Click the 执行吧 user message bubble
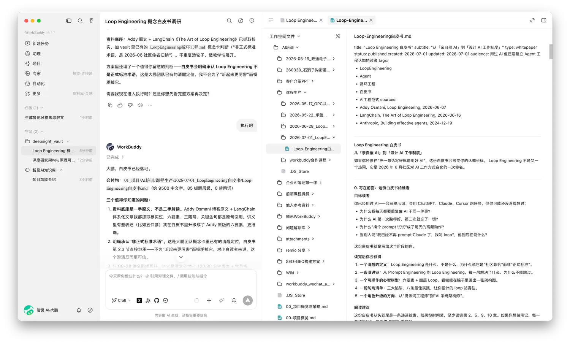 (x=247, y=126)
